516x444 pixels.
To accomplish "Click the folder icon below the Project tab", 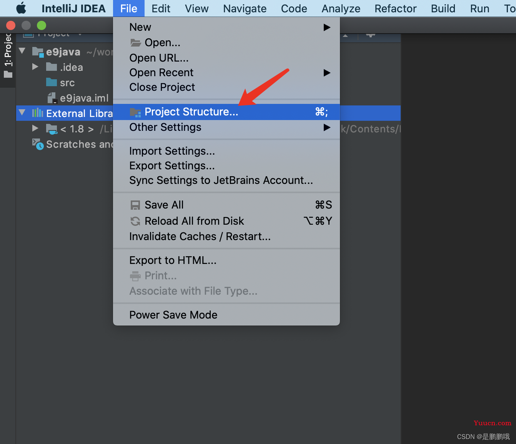I will (x=8, y=74).
